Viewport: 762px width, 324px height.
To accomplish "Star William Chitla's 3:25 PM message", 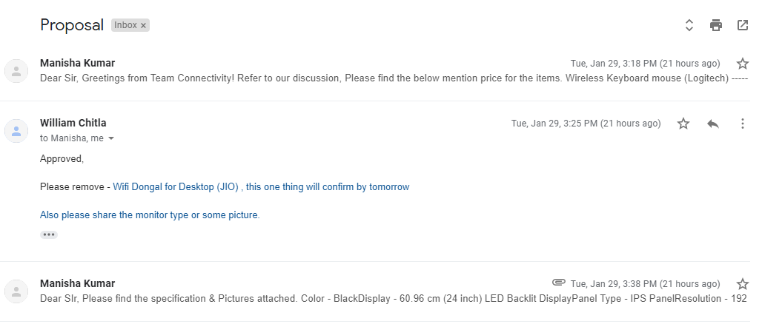I will click(683, 124).
